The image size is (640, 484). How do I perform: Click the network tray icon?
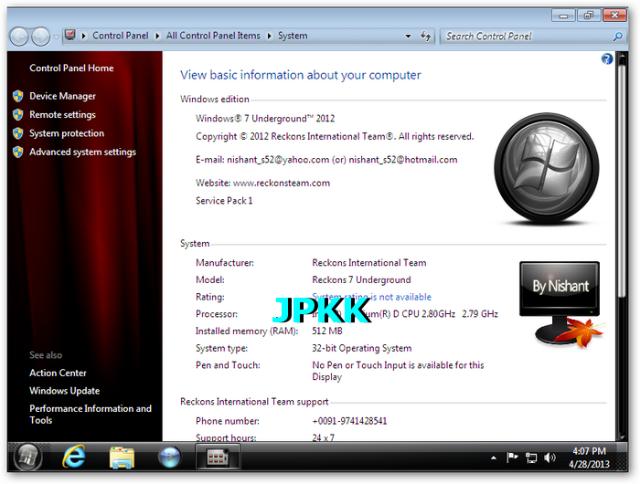coord(531,458)
